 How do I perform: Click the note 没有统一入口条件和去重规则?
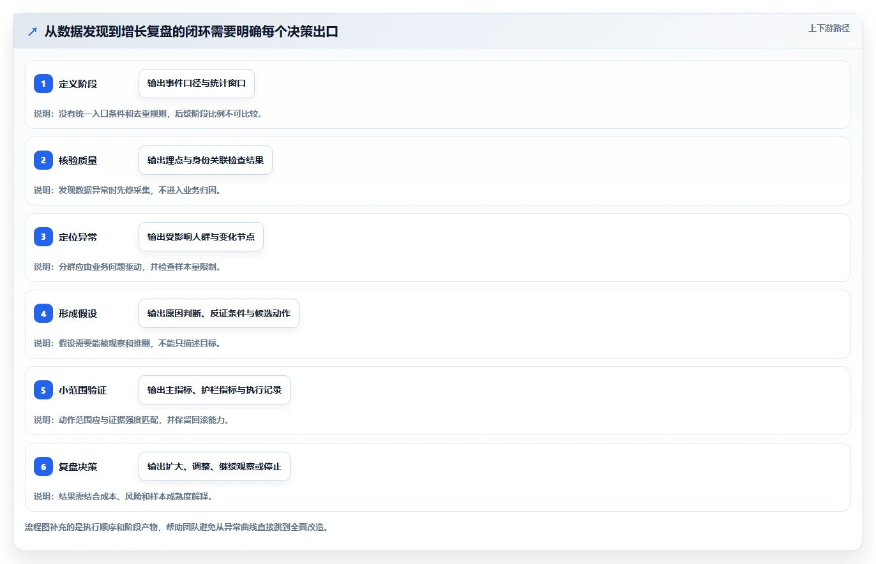pyautogui.click(x=113, y=114)
